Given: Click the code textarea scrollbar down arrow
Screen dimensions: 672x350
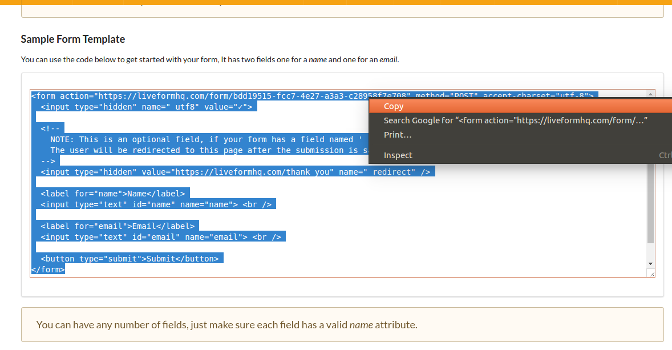Looking at the screenshot, I should coord(650,264).
